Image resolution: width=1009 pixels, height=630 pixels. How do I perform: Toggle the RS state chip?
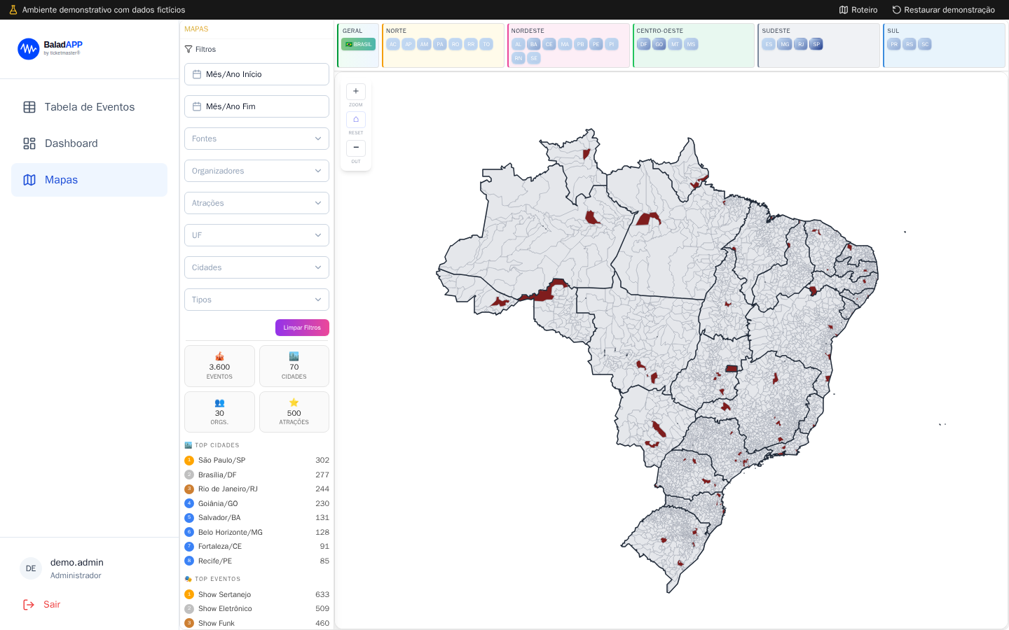coord(910,44)
